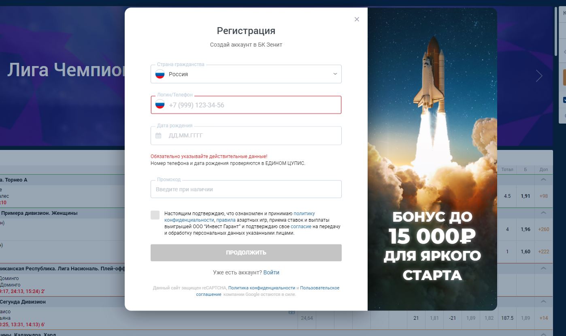Open the согласие data consent link

301,227
